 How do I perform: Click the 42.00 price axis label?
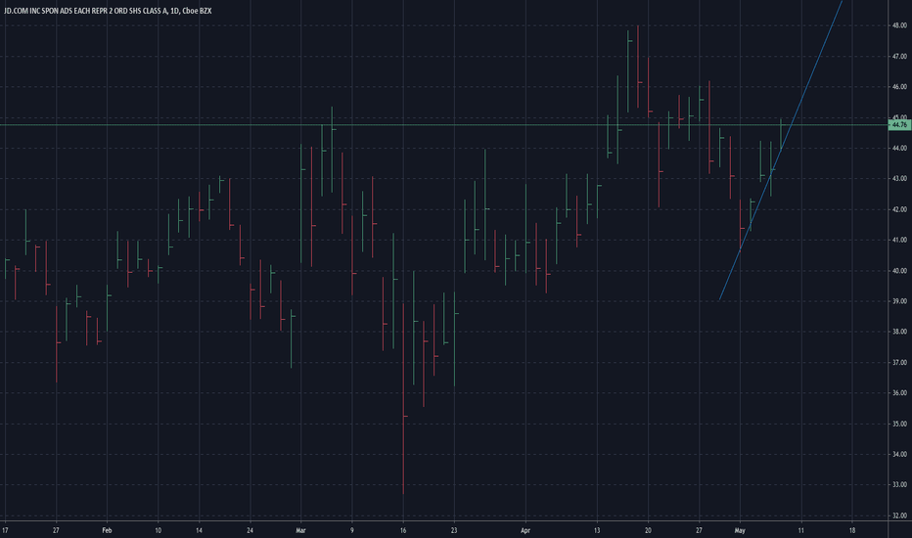[x=899, y=209]
